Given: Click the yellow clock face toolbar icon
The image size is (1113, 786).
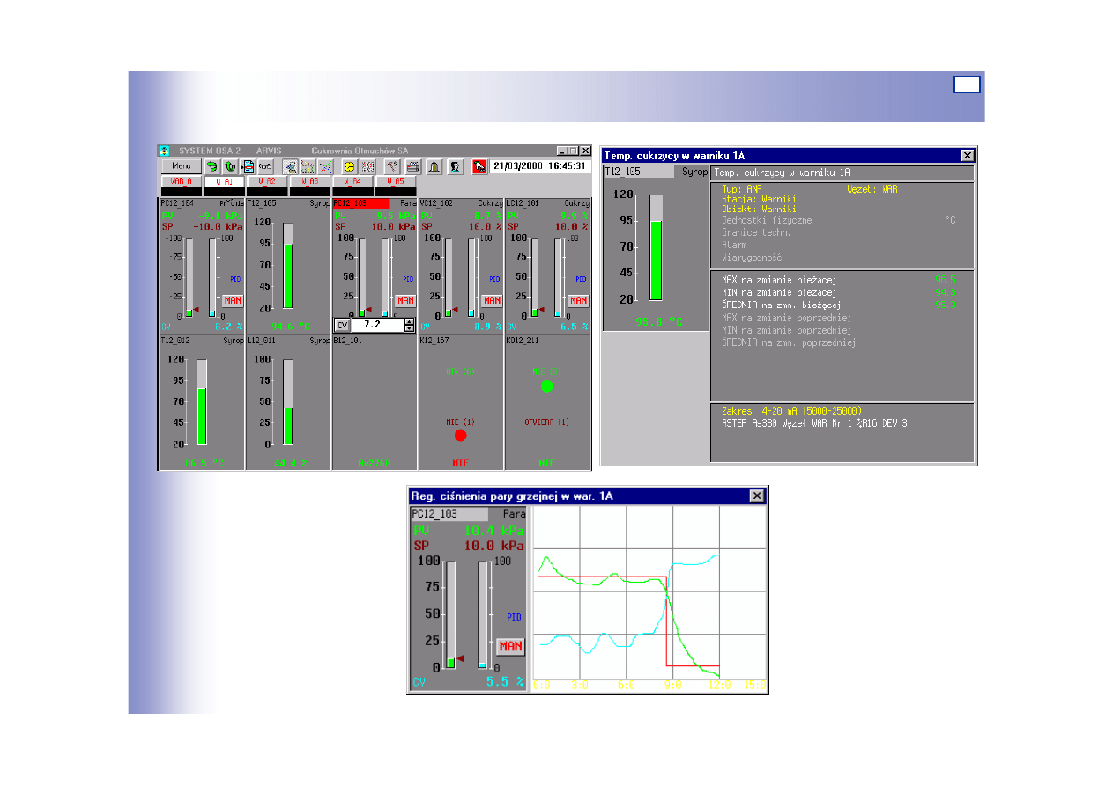Looking at the screenshot, I should click(349, 165).
